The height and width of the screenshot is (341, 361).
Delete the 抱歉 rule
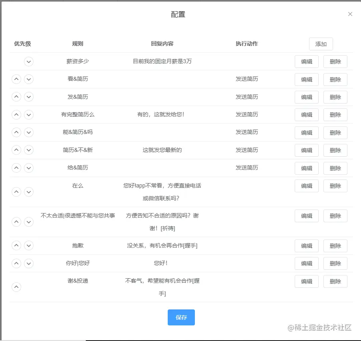coord(335,246)
